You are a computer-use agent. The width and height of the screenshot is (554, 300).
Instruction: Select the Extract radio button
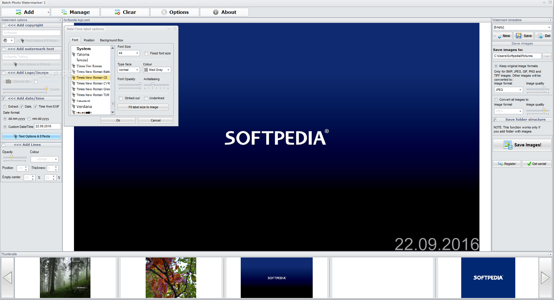coord(5,107)
